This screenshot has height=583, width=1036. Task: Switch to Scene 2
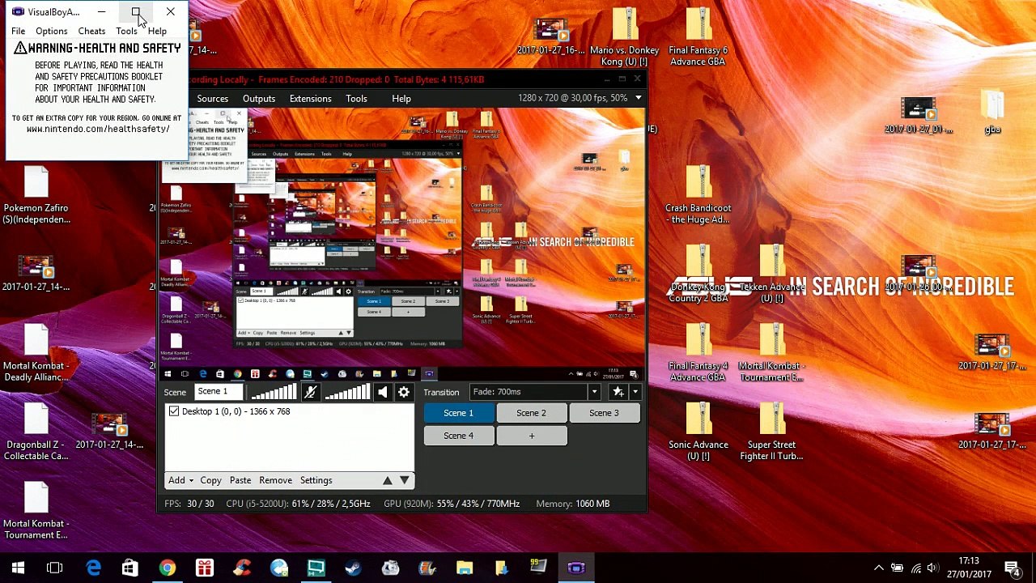[x=531, y=413]
